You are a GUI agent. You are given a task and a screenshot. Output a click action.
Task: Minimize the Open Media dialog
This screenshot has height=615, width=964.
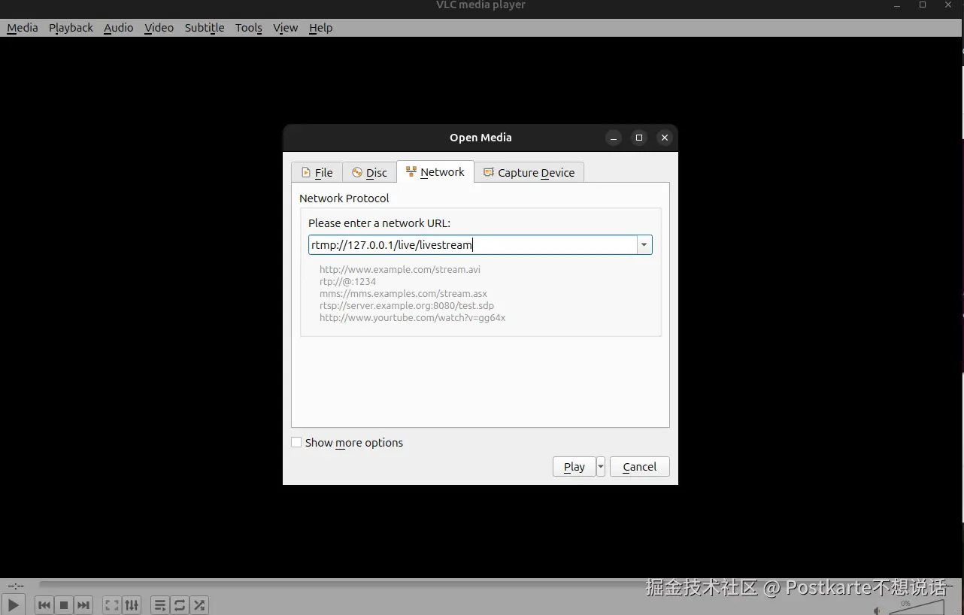[x=614, y=138]
